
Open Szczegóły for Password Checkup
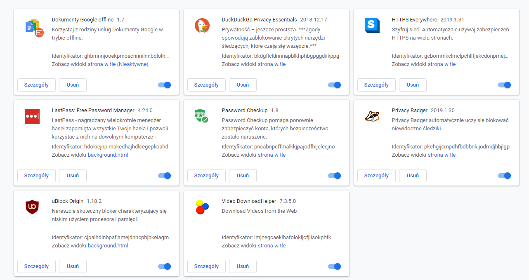(x=206, y=176)
